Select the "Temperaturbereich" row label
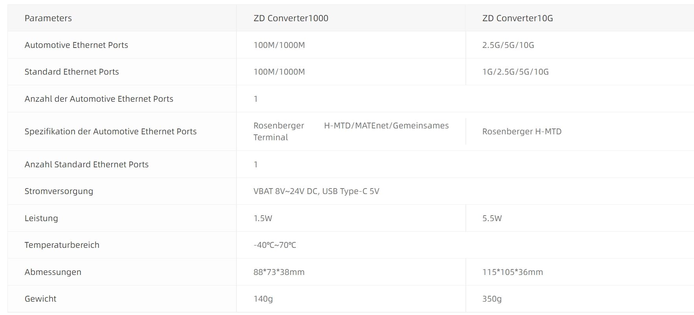Image resolution: width=694 pixels, height=315 pixels. pyautogui.click(x=62, y=245)
